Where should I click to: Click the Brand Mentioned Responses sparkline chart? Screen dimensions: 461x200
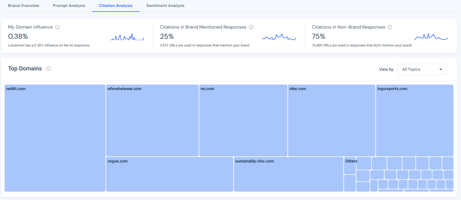click(279, 37)
